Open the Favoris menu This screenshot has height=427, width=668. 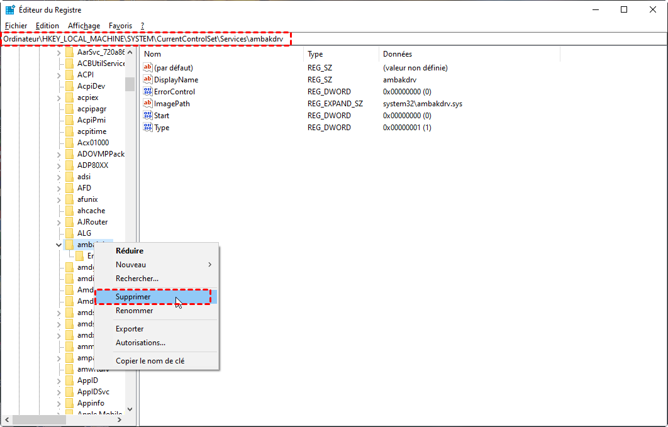click(x=121, y=26)
